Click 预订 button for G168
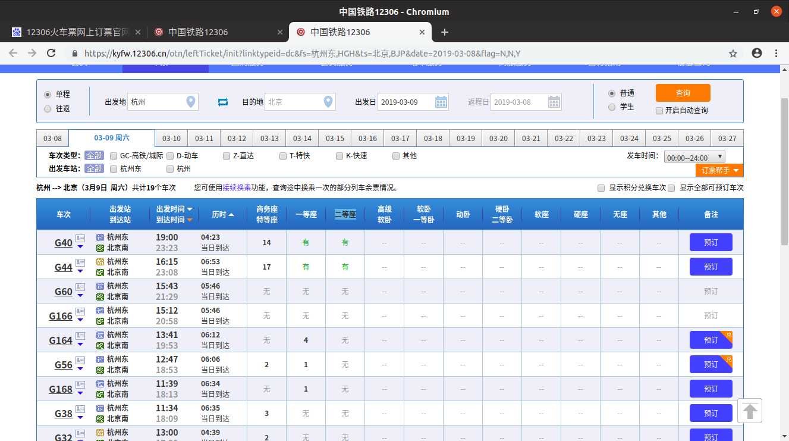The width and height of the screenshot is (789, 441). [x=711, y=389]
